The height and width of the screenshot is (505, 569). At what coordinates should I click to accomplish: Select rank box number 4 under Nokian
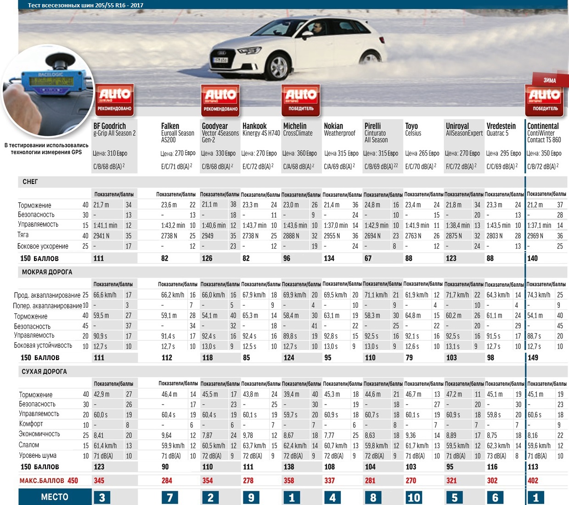tap(332, 497)
